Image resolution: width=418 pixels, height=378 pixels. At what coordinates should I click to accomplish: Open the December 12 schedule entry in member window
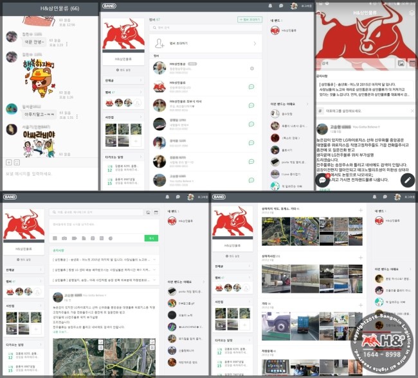coord(123,168)
